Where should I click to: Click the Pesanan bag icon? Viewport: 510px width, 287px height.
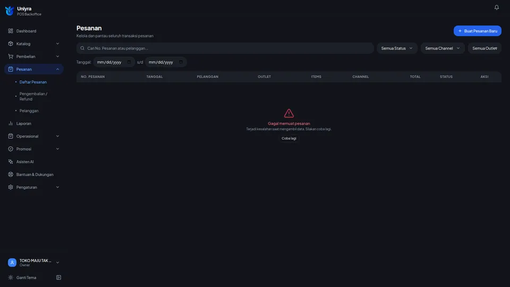[x=11, y=69]
